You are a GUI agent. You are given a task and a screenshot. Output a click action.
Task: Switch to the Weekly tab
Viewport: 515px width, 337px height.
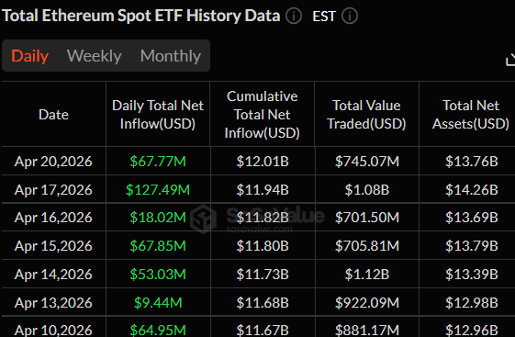pos(95,56)
